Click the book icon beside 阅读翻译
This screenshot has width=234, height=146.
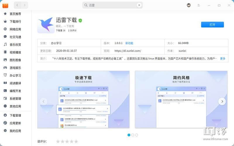point(5,83)
